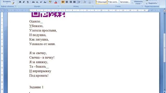Open borders dropdown arrow
This screenshot has height=93, width=166.
point(92,2)
